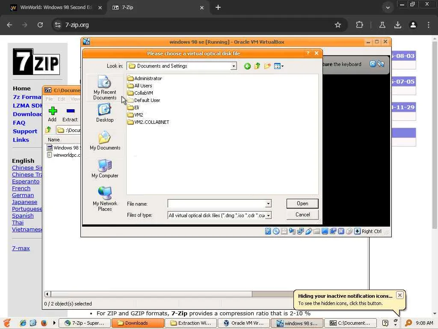
Task: Expand the Files of type dropdown
Action: tap(268, 215)
